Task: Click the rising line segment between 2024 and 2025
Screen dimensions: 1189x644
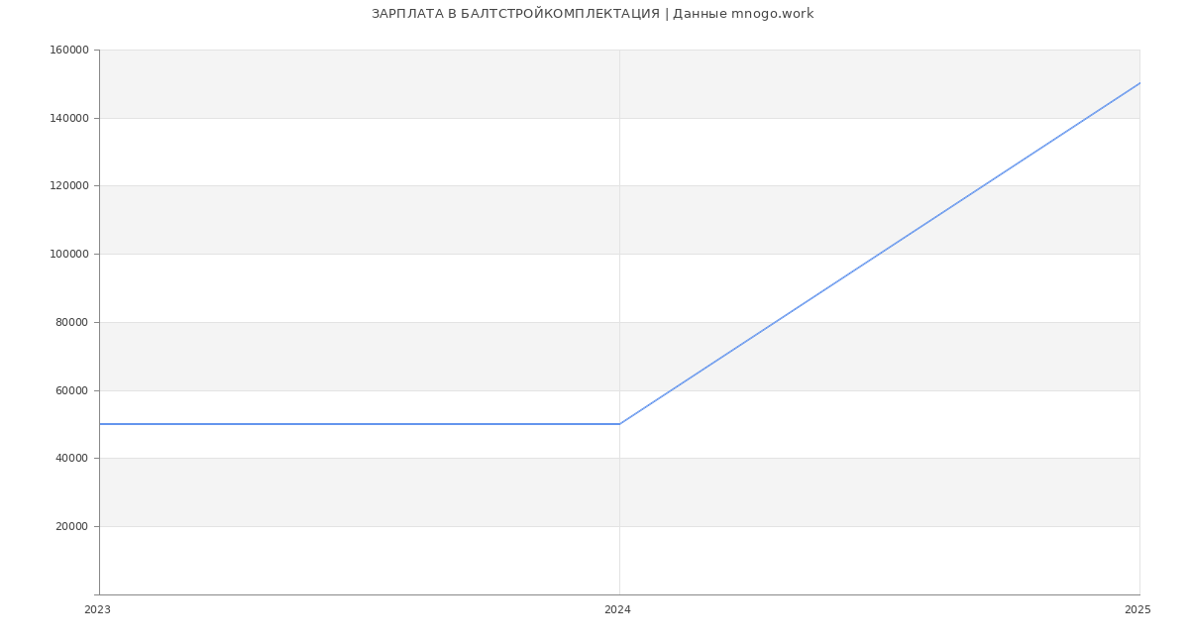Action: pyautogui.click(x=793, y=310)
